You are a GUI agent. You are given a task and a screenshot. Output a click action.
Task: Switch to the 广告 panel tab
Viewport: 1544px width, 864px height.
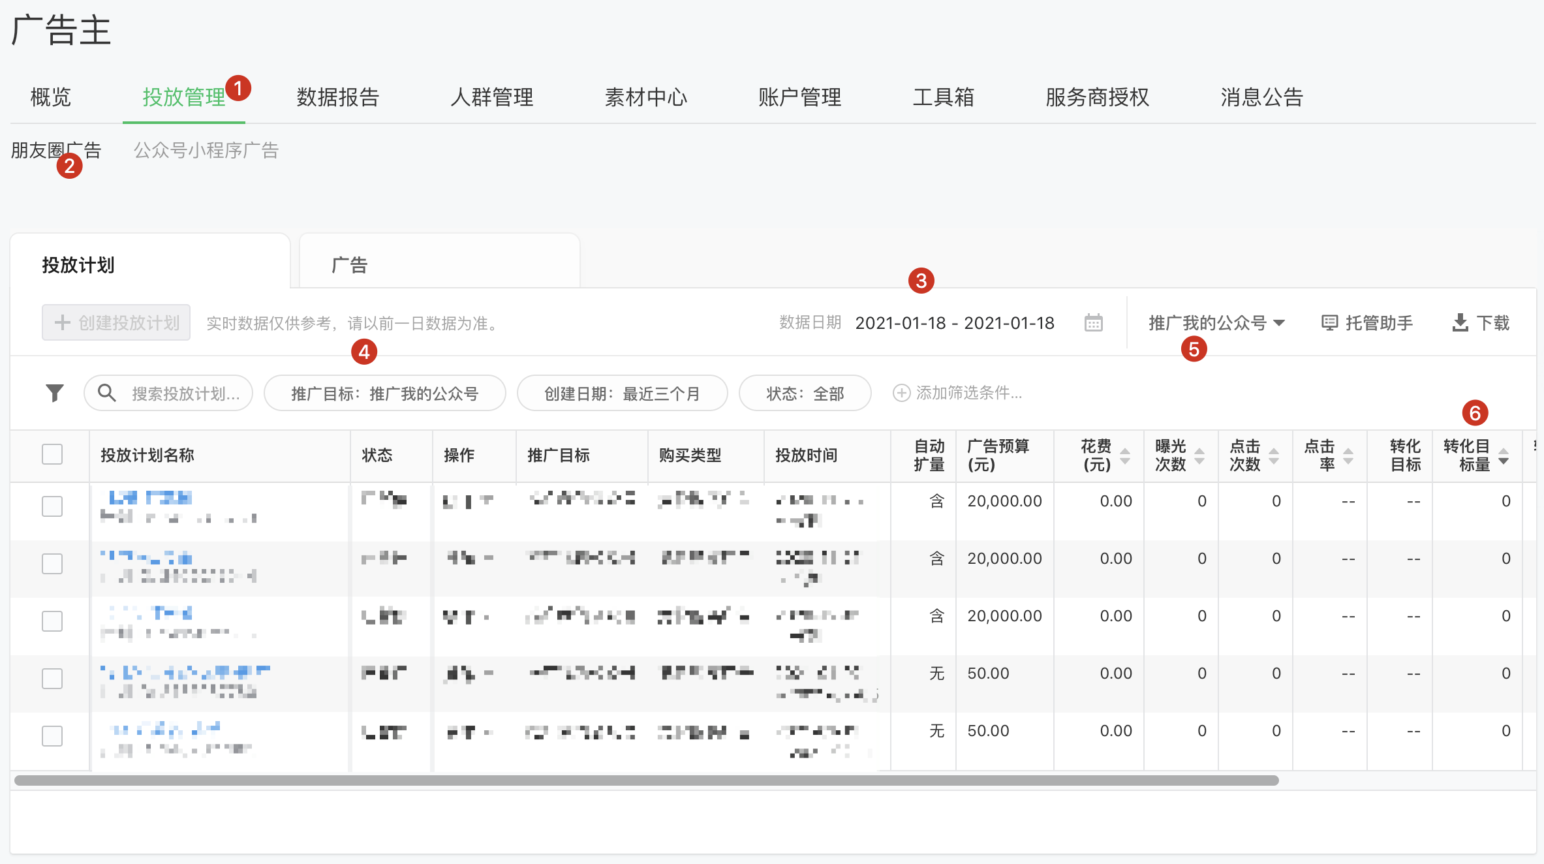440,261
